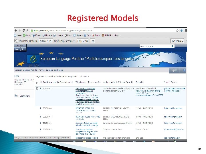Click the Sign In button
Image resolution: width=206 pixels, height=154 pixels.
click(174, 70)
